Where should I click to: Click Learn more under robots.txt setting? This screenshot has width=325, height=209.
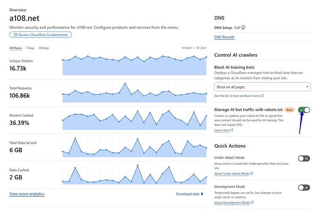[221, 130]
